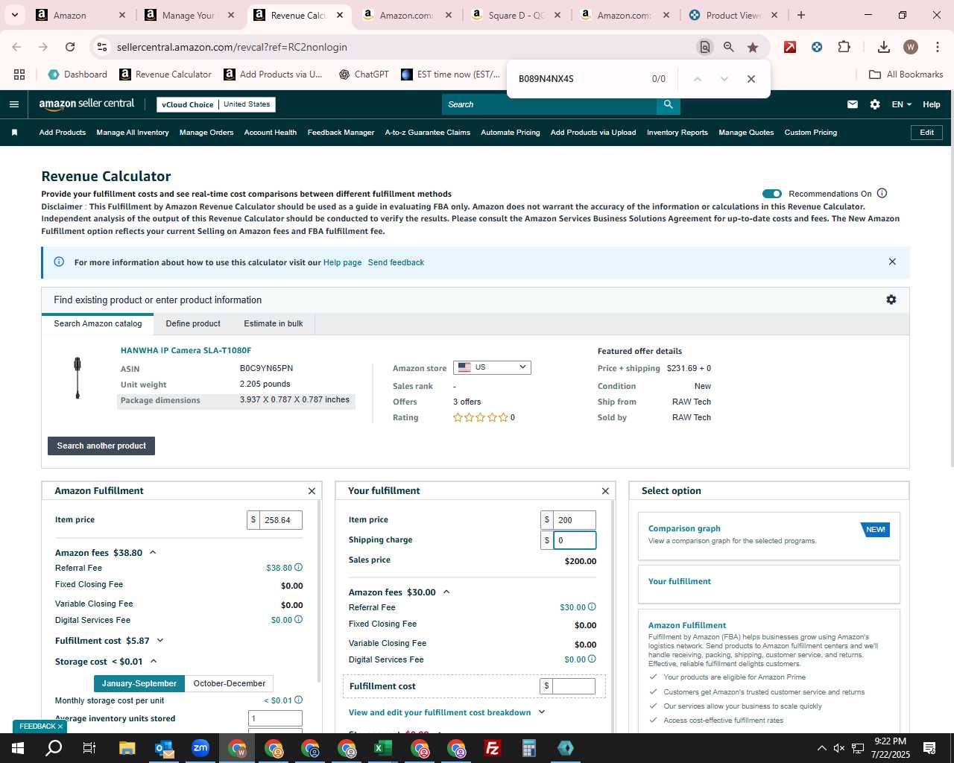This screenshot has width=954, height=763.
Task: Collapse Storage cost section
Action: 154,662
